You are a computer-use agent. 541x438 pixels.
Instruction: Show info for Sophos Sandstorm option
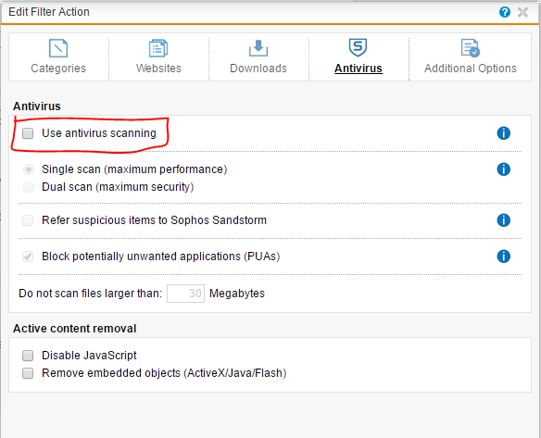[503, 220]
